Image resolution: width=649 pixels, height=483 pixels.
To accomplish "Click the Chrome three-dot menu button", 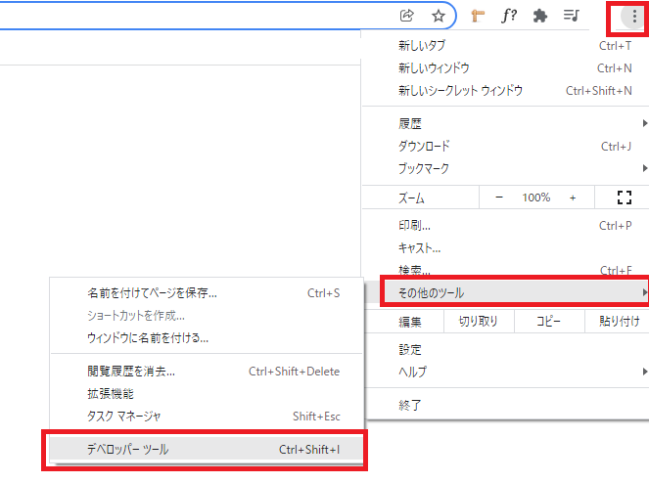I will click(x=634, y=16).
